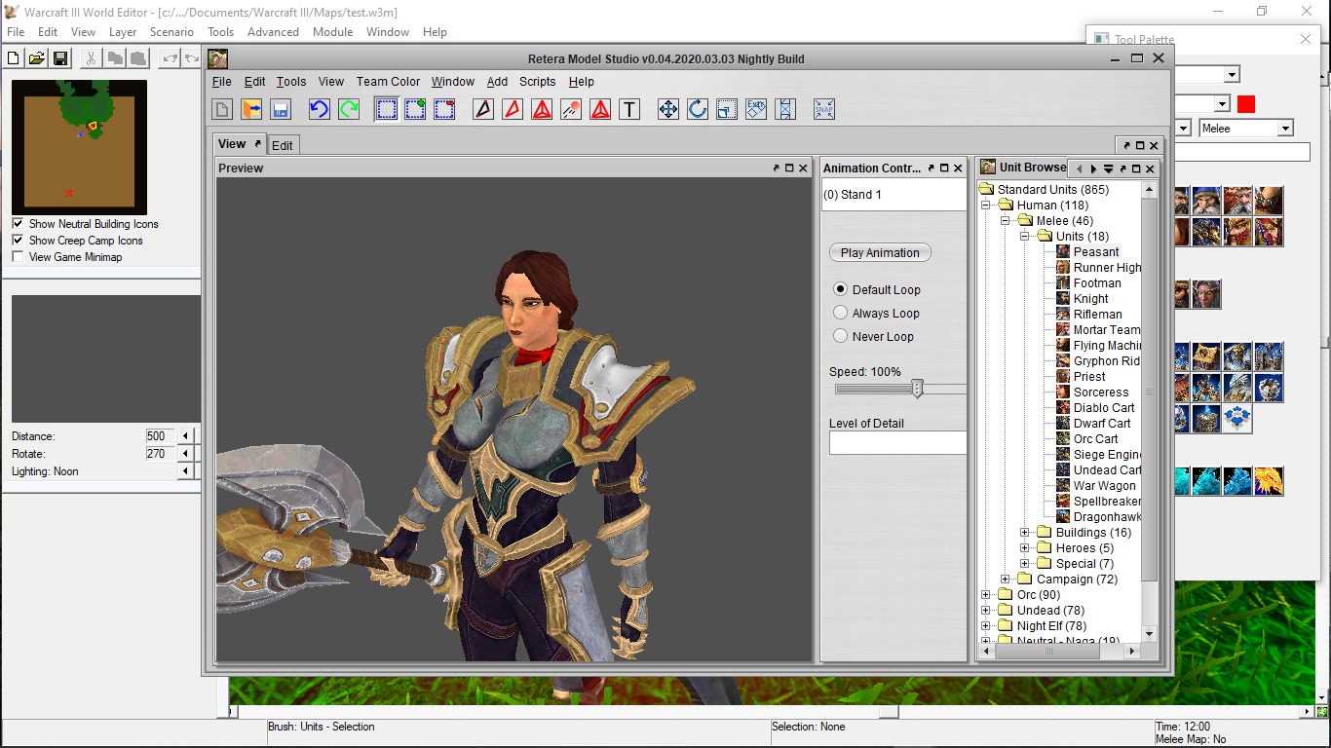Select the Default Loop radio button
The image size is (1331, 748).
tap(841, 289)
